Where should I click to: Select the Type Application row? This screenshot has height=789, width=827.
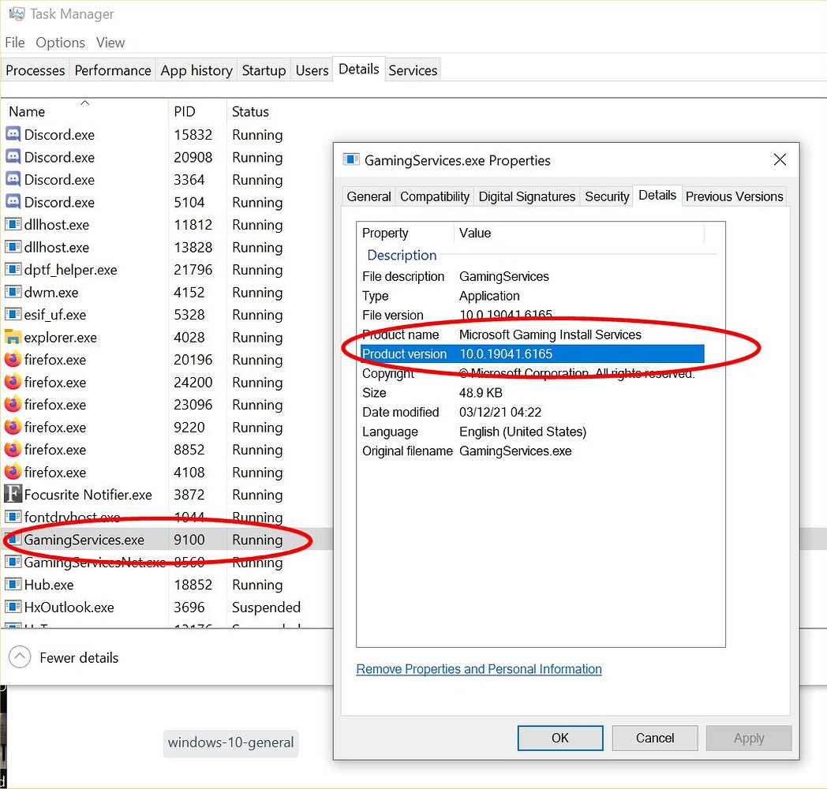532,296
